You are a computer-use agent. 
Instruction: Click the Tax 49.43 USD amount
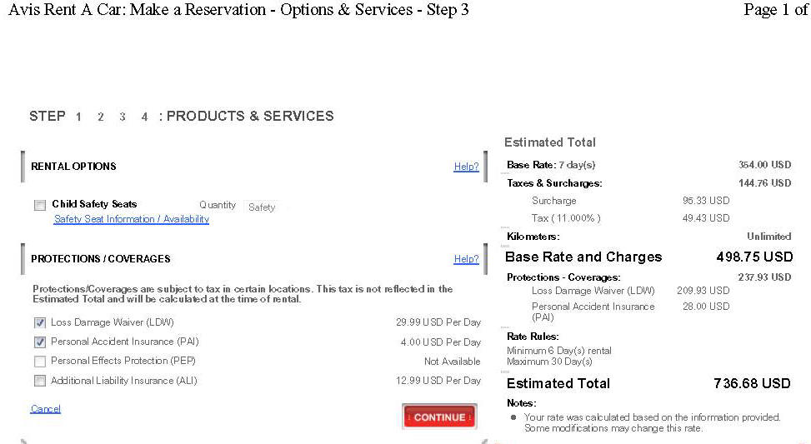tap(706, 218)
